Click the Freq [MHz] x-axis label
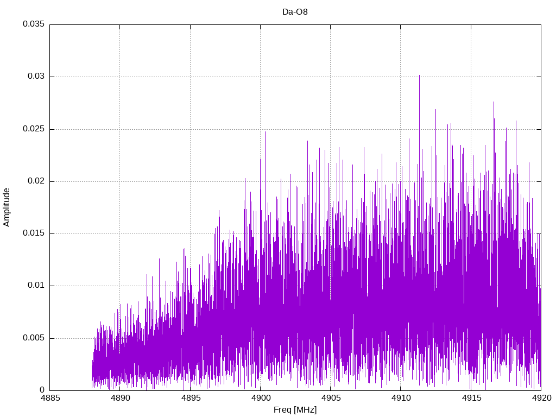556x417 pixels. (295, 410)
